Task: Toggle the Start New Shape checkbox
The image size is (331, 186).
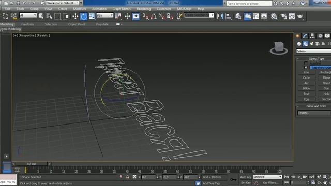Action: coord(306,67)
